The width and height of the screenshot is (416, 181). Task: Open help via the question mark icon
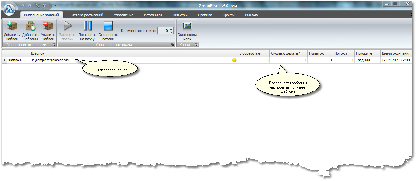click(44, 6)
